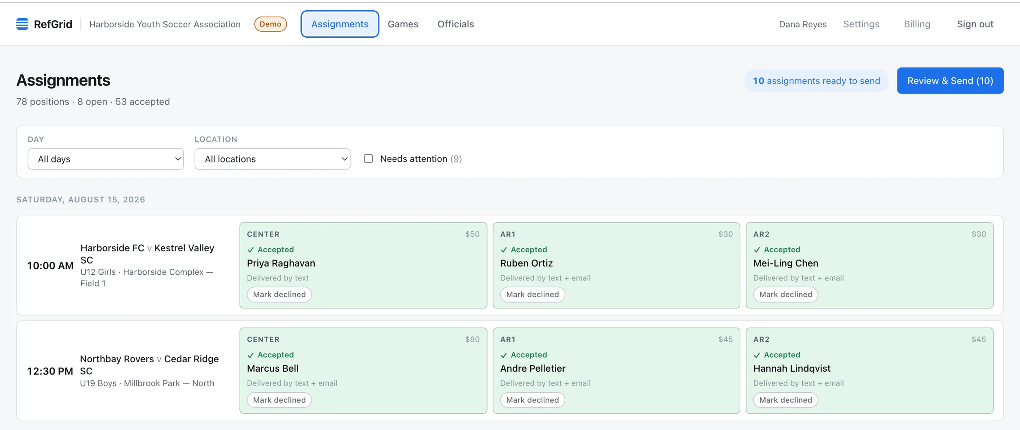Sign out of the account
Screen dimensions: 1020x430
point(975,24)
